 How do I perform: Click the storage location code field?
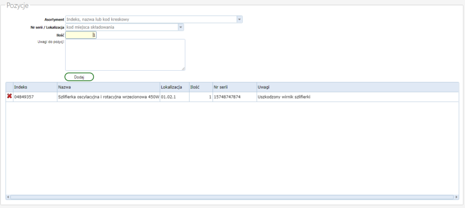[x=121, y=27]
